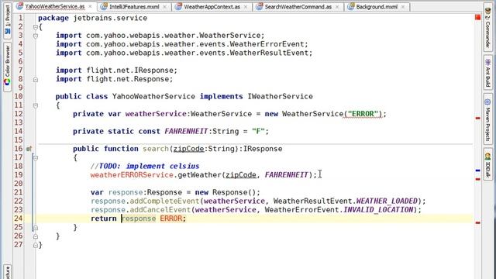Click the function fold end marker line 25
496x279 pixels.
(x=36, y=227)
